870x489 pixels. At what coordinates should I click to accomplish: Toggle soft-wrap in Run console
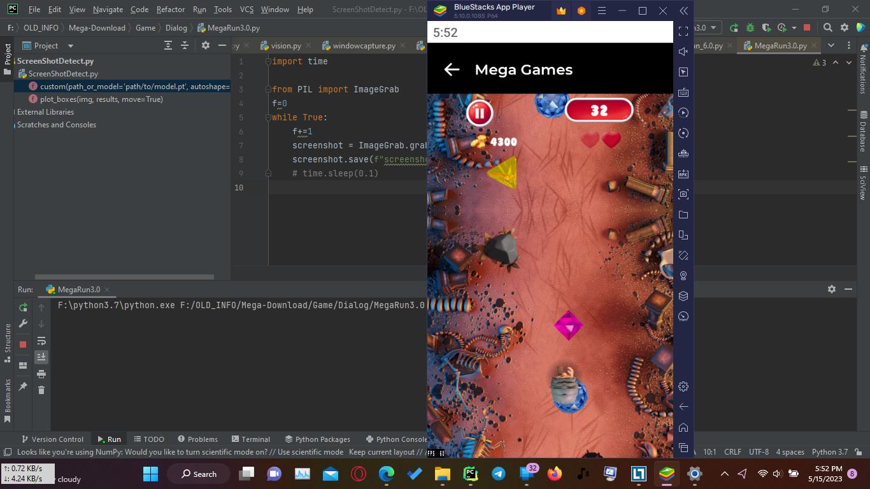tap(41, 341)
